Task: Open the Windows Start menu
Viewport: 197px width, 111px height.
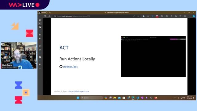Action: [x=78, y=98]
